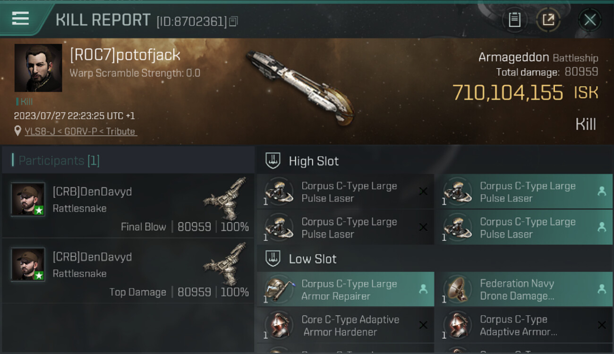
Task: Click the 710,104,155 ISK value
Action: tap(525, 93)
